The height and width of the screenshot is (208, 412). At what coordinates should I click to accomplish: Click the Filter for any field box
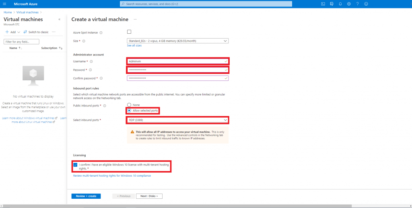point(22,41)
